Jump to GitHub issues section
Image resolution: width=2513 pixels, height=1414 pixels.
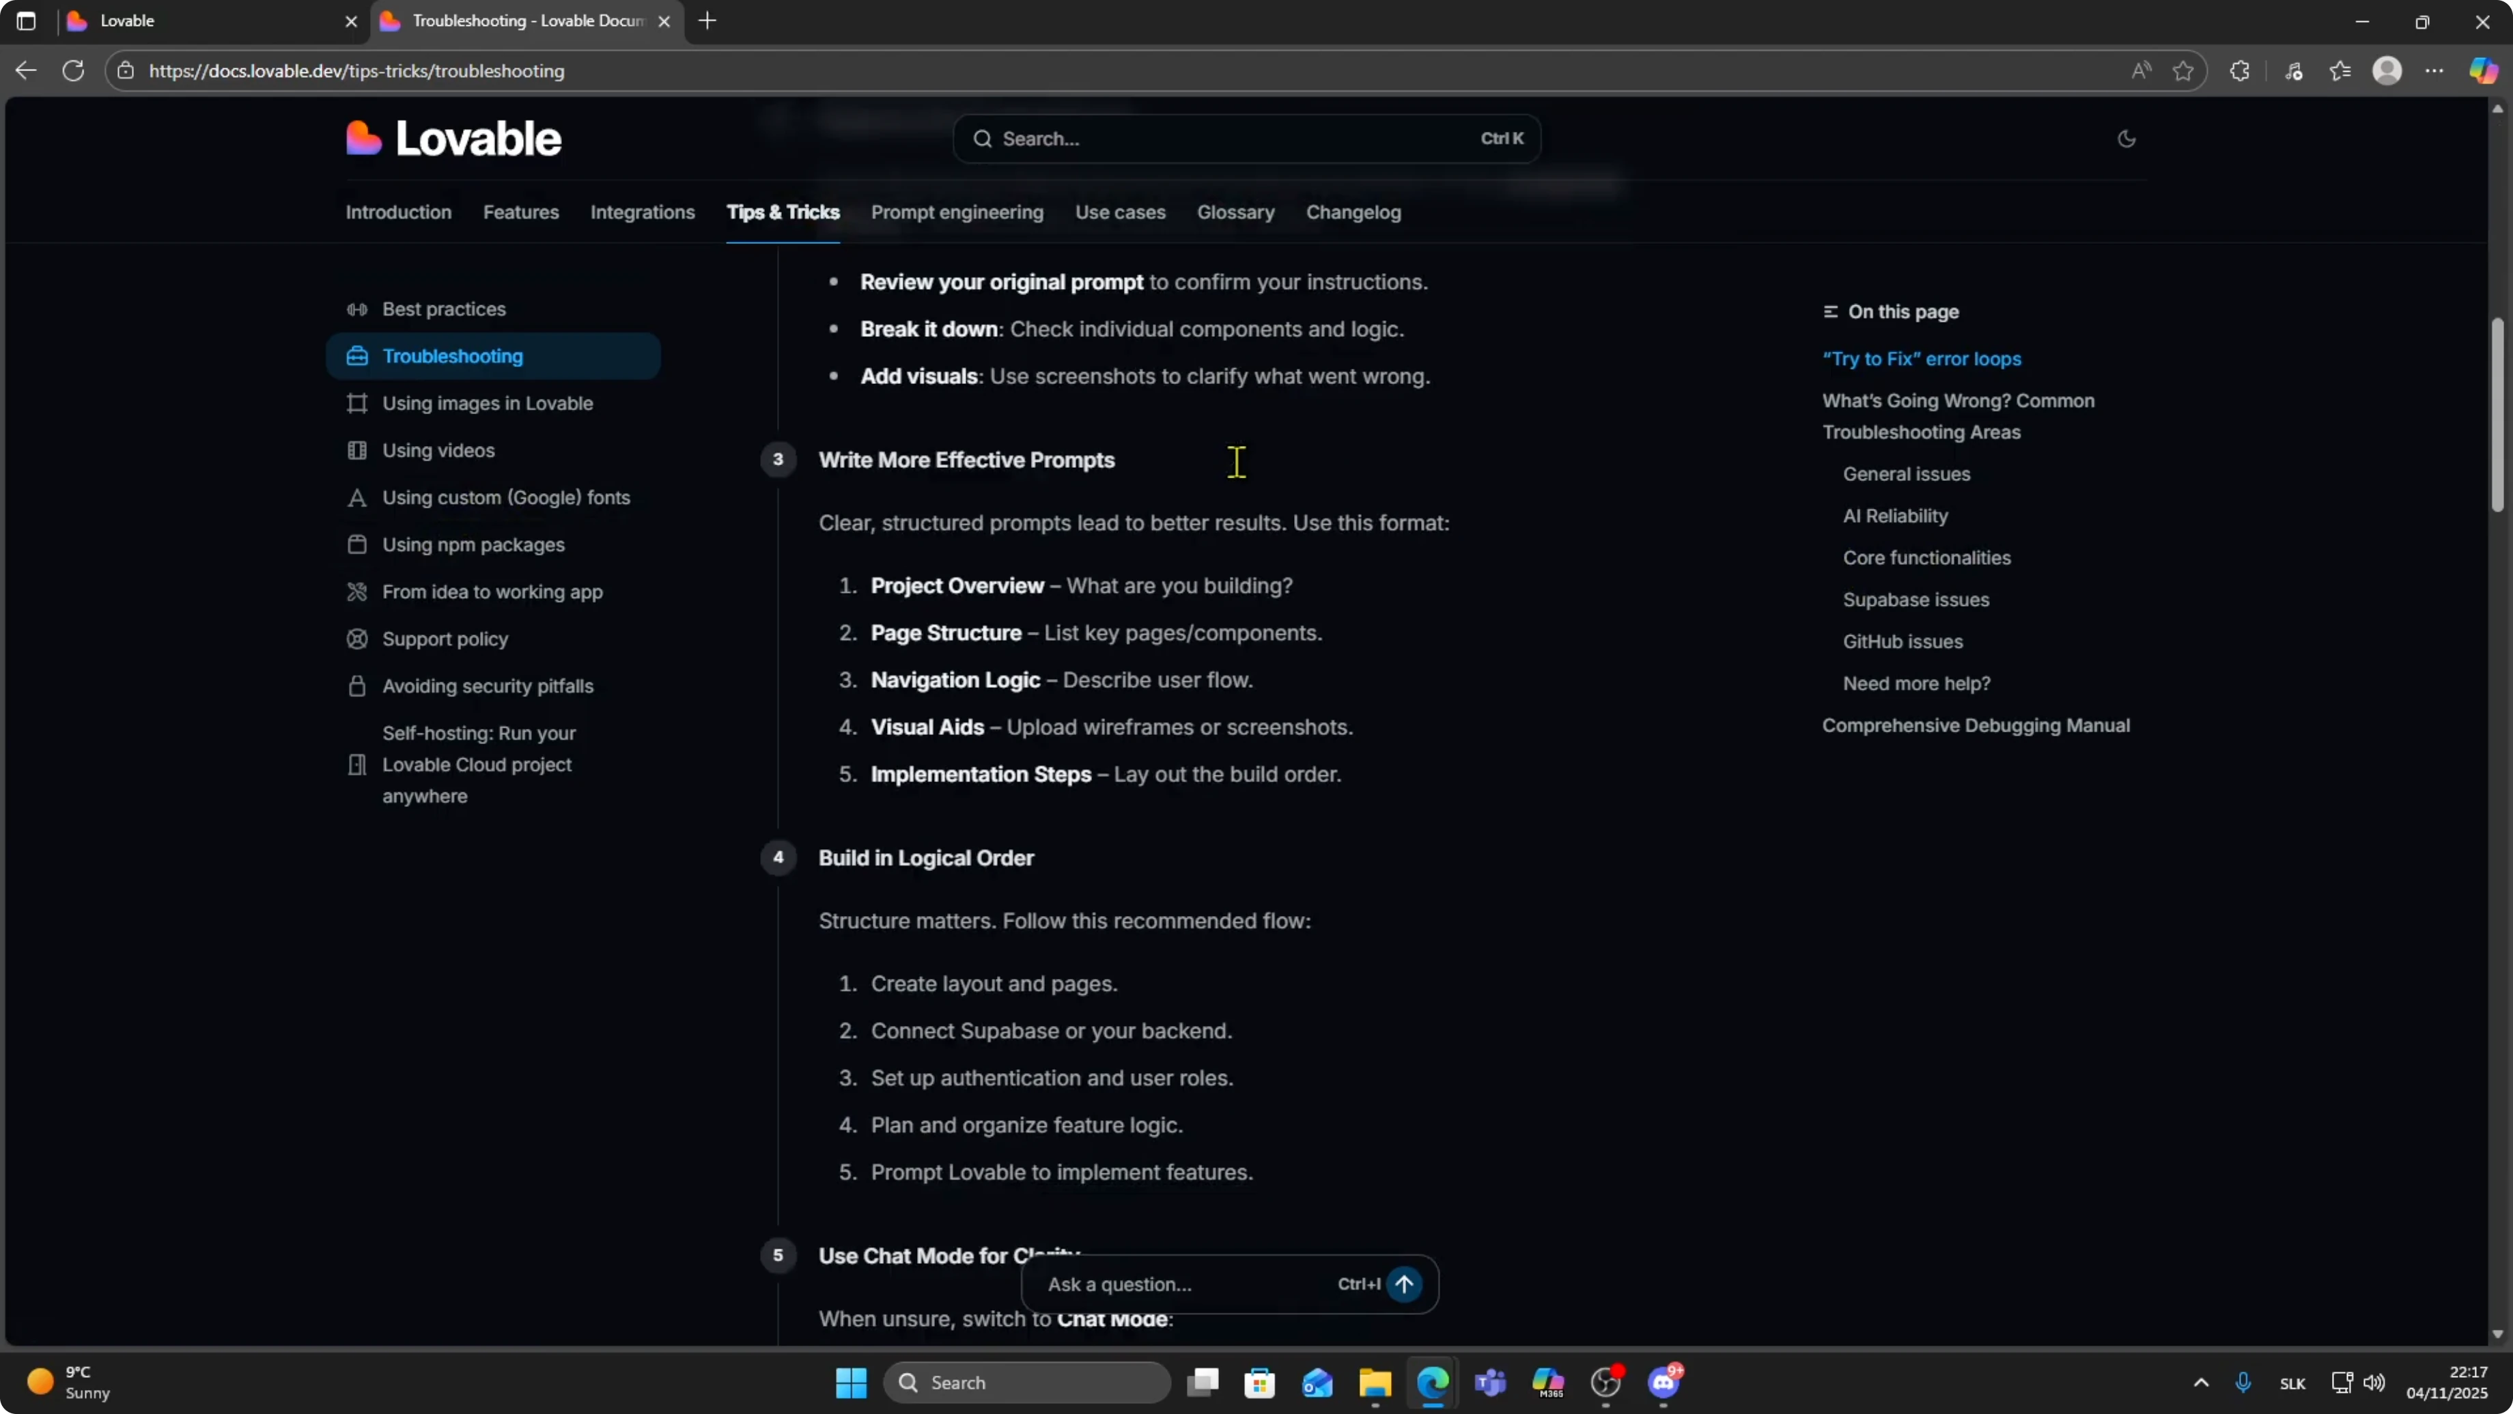pyautogui.click(x=1903, y=641)
